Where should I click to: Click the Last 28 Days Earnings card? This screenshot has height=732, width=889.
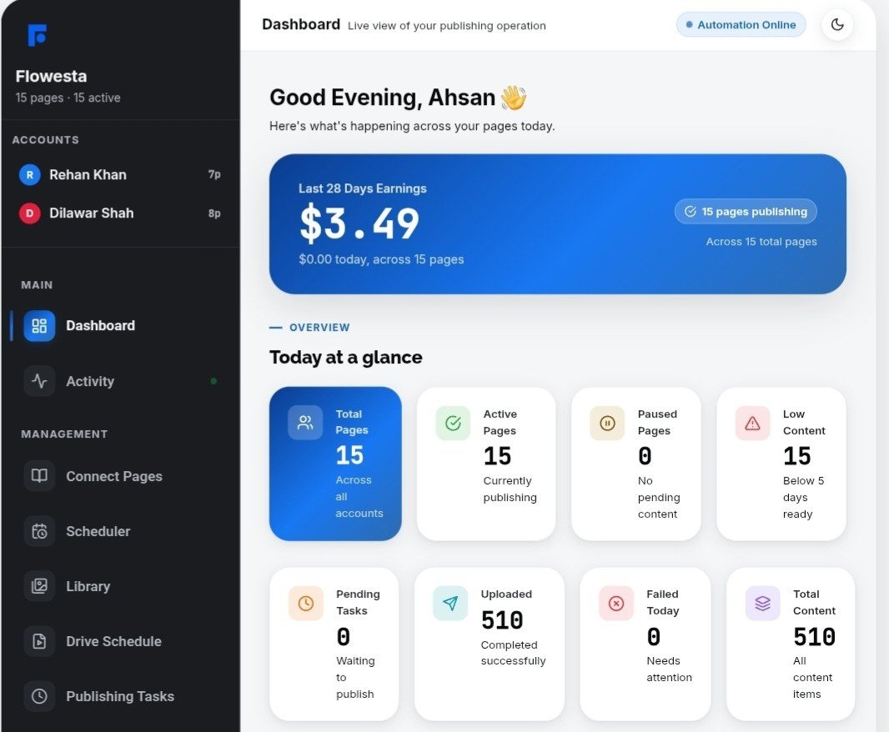point(557,224)
